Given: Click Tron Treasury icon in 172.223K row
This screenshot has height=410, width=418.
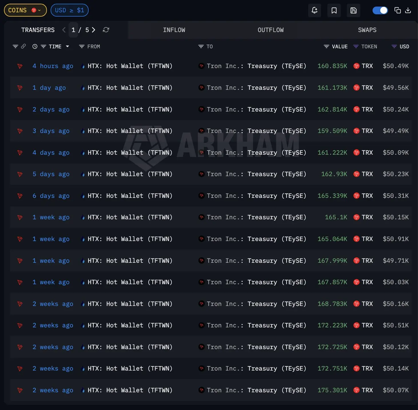Looking at the screenshot, I should [x=202, y=325].
